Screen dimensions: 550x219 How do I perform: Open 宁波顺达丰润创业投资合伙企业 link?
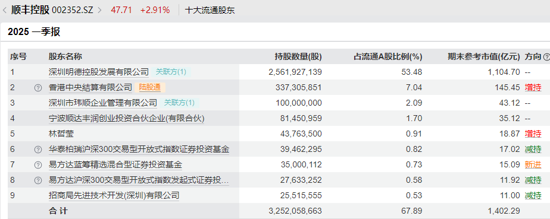126,118
